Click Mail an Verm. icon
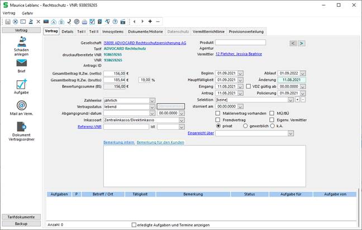 (x=21, y=106)
